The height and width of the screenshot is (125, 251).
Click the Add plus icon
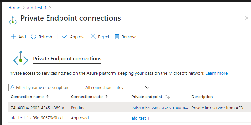click(x=13, y=37)
